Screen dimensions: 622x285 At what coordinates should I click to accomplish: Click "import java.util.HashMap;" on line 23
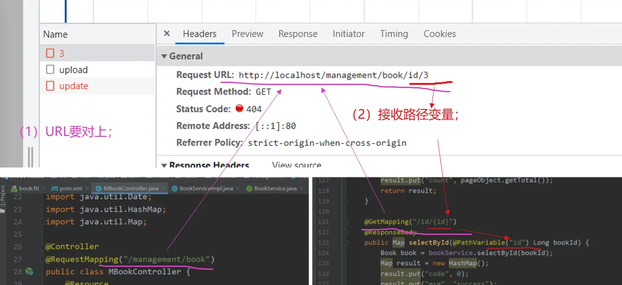[x=106, y=209]
